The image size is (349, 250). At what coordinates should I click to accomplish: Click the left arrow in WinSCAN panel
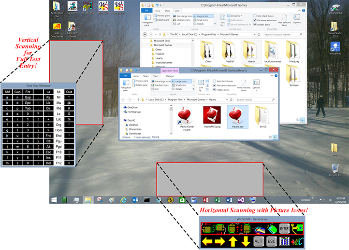pos(208,241)
